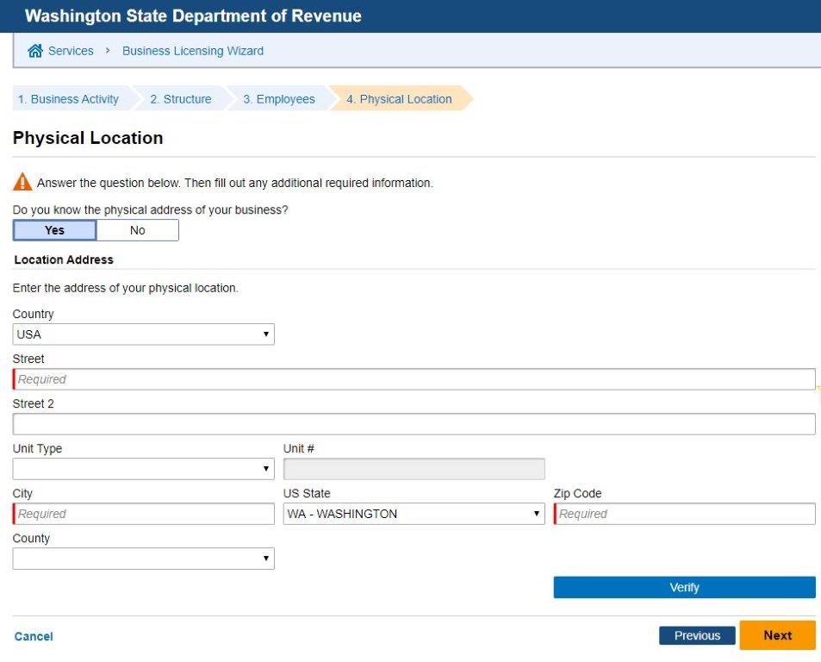Focus the Street 2 input field
Image resolution: width=821 pixels, height=662 pixels.
[414, 424]
